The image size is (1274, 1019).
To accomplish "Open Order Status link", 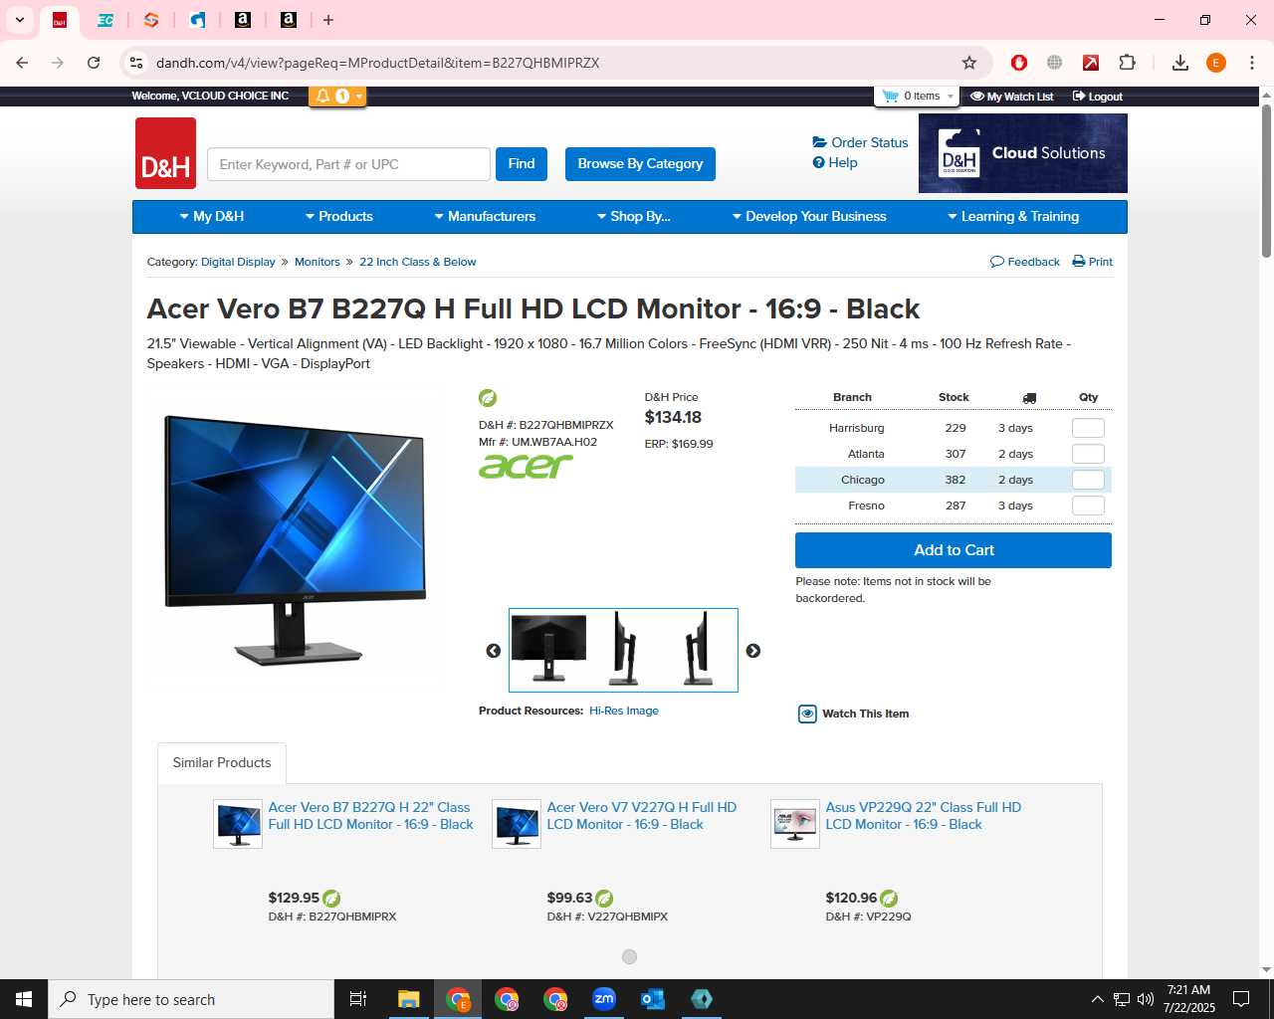I will tap(860, 142).
